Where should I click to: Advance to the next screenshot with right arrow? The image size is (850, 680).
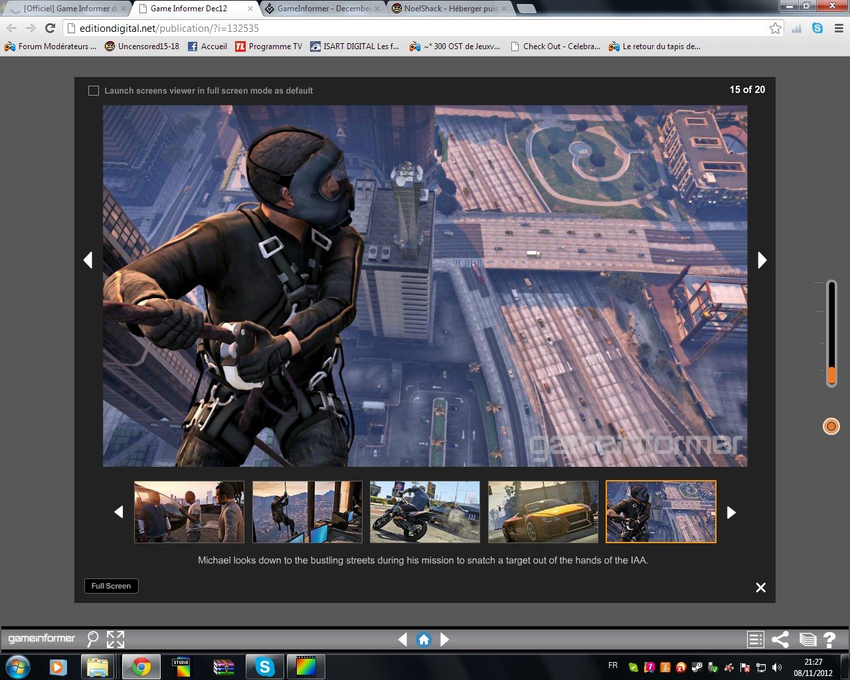point(762,260)
